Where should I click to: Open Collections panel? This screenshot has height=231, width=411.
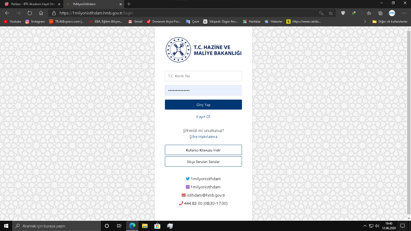click(380, 13)
